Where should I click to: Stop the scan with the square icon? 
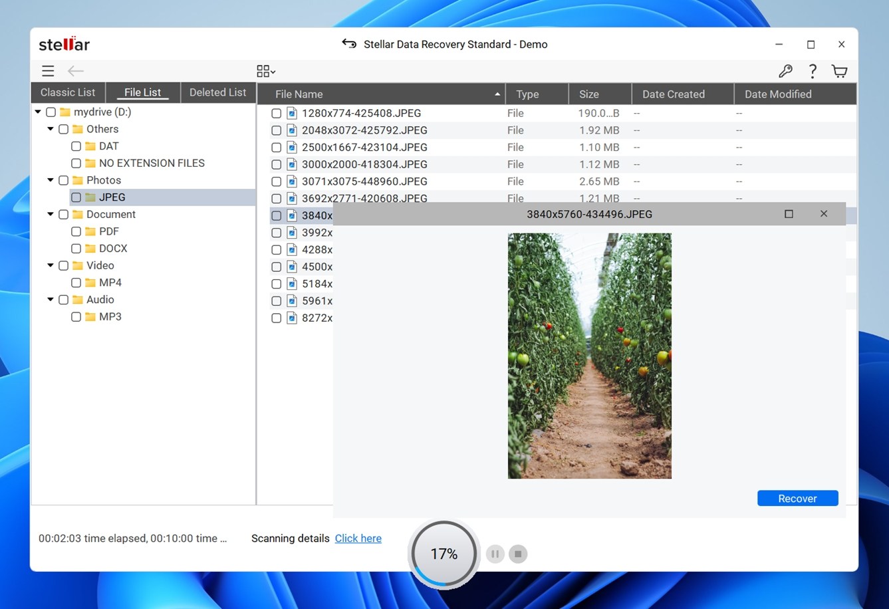pos(518,554)
